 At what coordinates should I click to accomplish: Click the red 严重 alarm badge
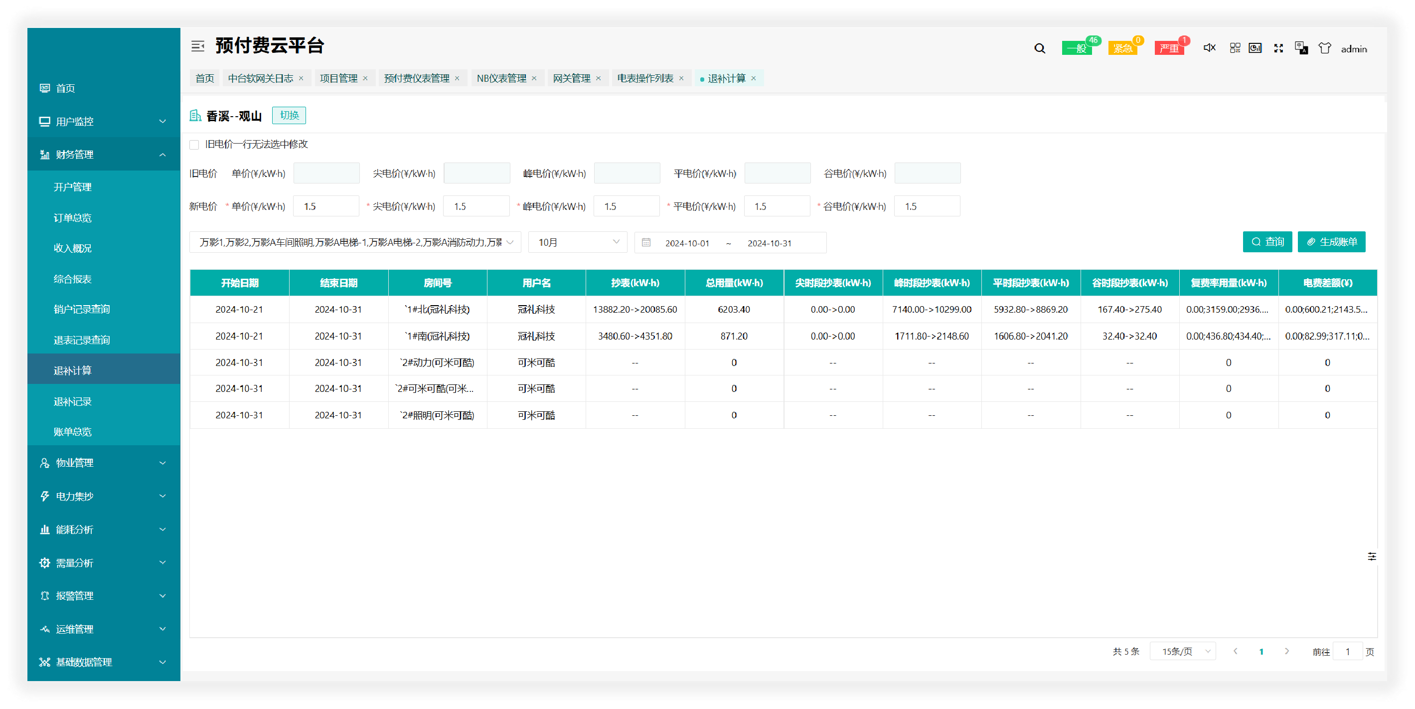point(1168,48)
